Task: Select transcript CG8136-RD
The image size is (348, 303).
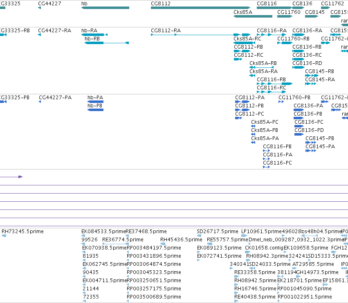Action: [x=308, y=63]
